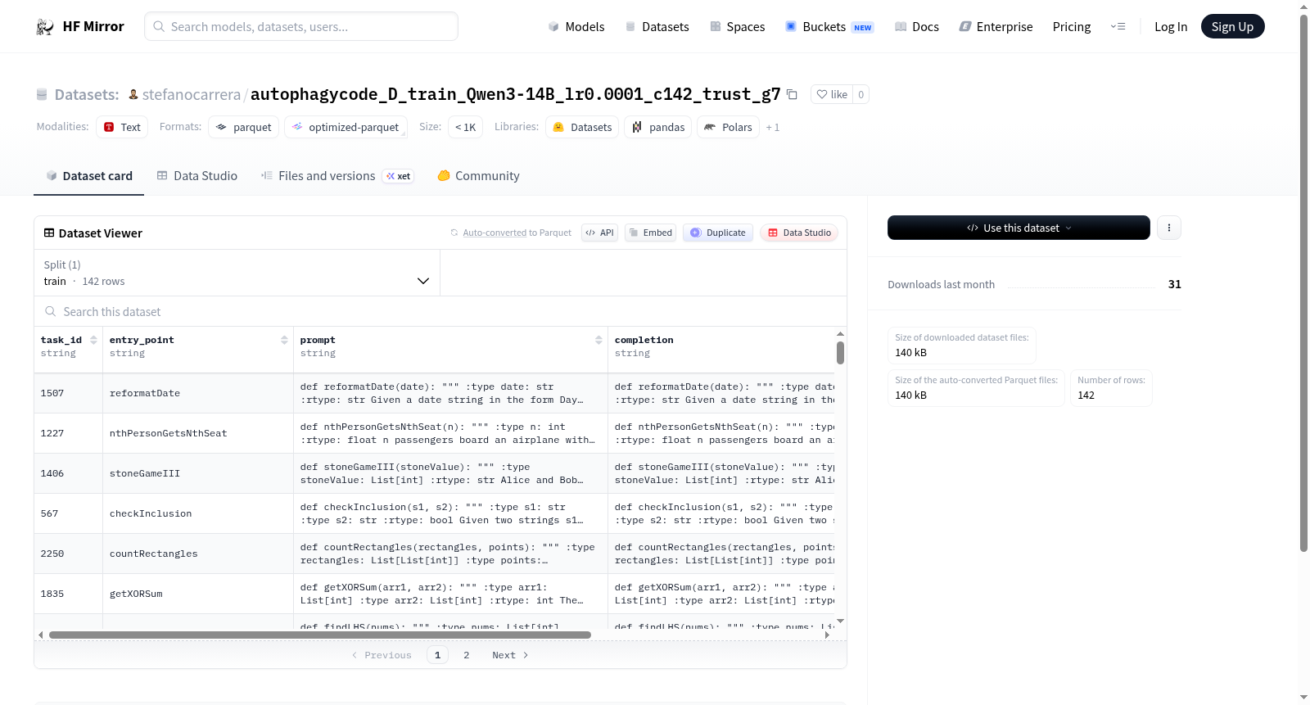Select the optimized-parquet format tag
Screen dimensions: 1310x705
(346, 127)
